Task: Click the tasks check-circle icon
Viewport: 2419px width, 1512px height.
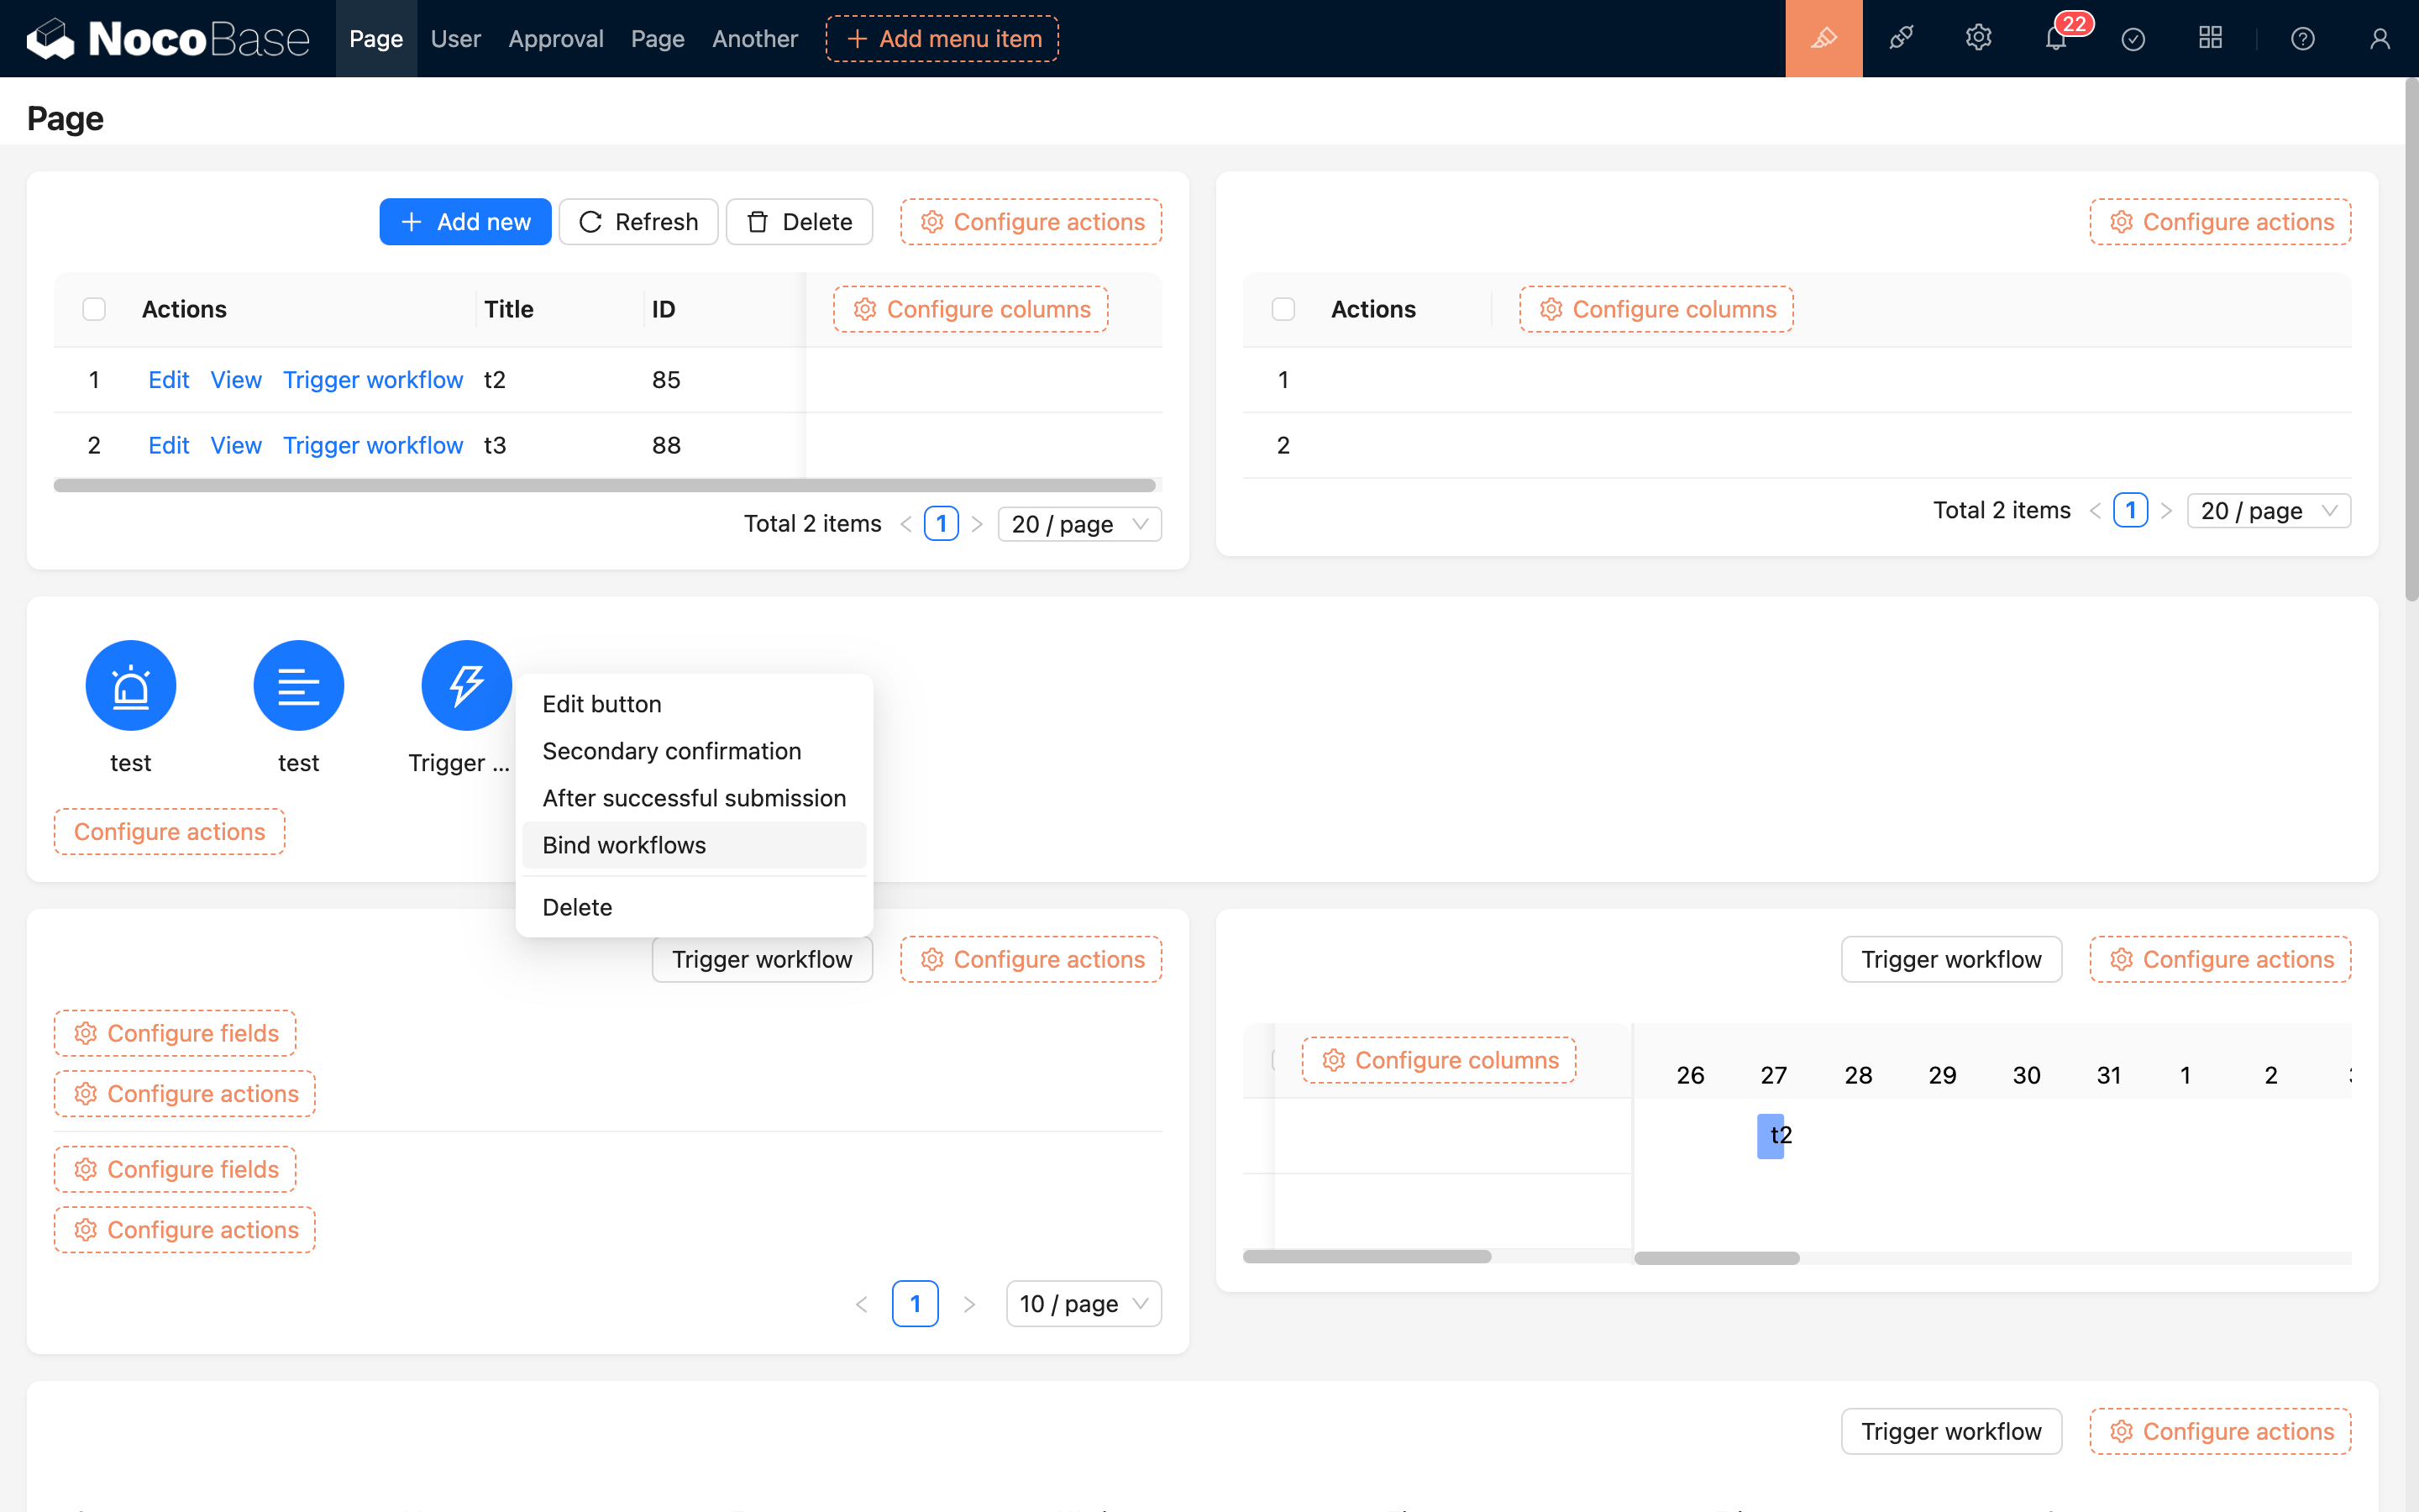Action: (x=2133, y=38)
